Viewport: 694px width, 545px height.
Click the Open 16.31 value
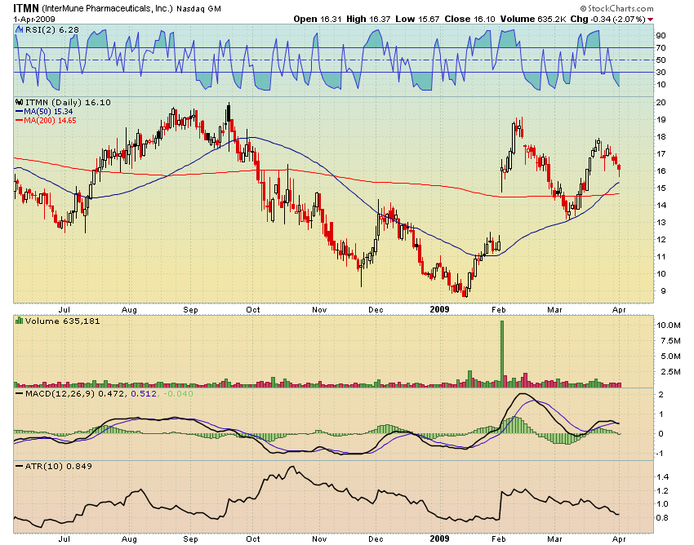pos(318,19)
